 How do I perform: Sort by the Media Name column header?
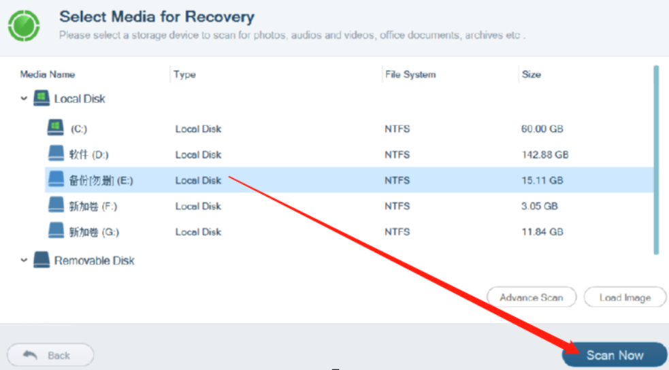click(x=48, y=74)
